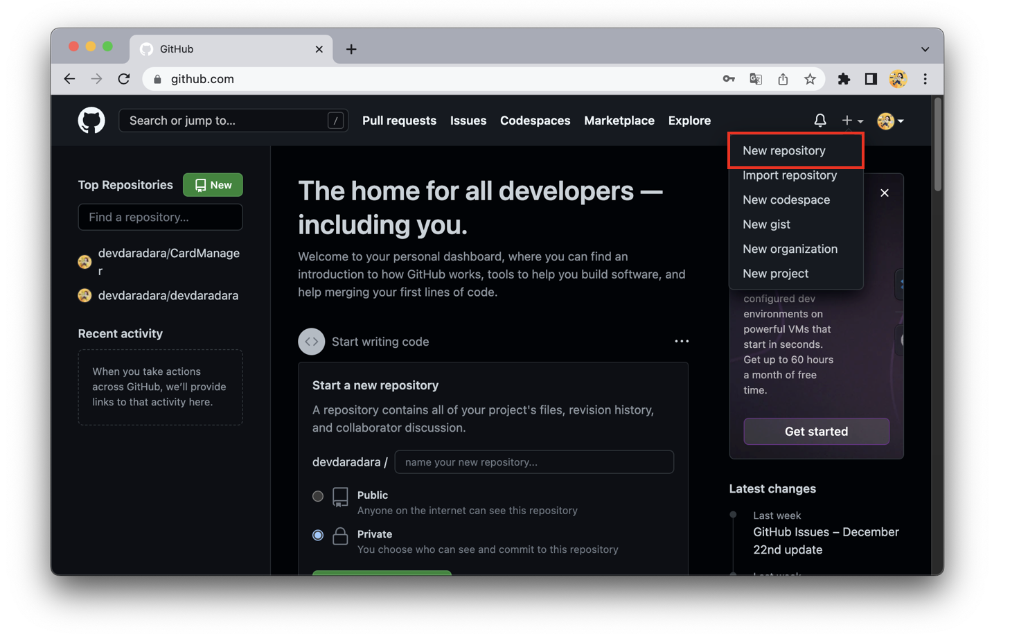
Task: Open the plus create-new dropdown
Action: point(852,121)
